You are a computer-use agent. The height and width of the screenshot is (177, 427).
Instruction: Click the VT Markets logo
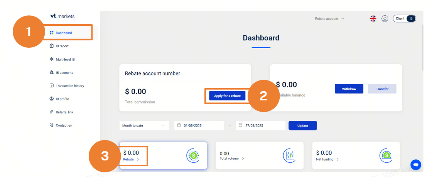(x=62, y=16)
